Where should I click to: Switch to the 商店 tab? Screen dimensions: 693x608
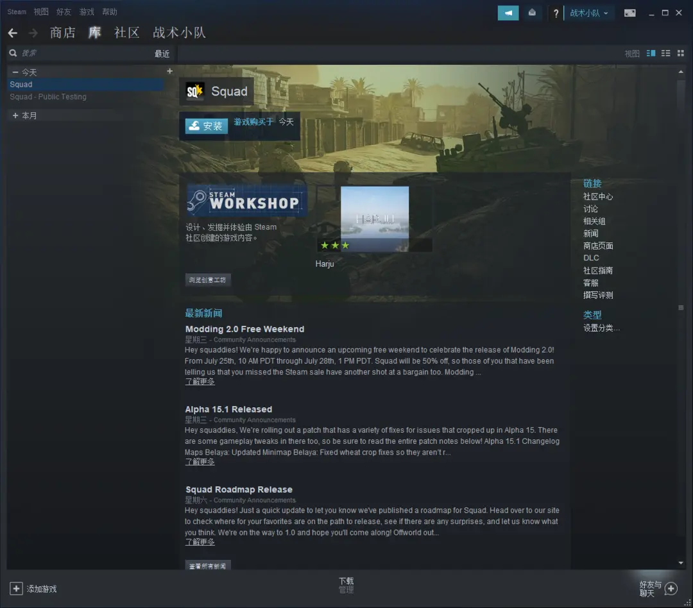click(62, 33)
